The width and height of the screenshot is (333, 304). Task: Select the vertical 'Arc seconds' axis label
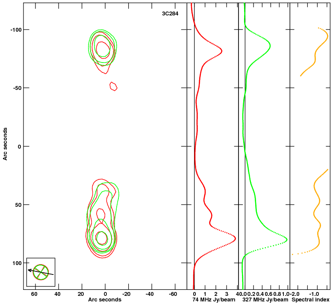click(x=5, y=144)
